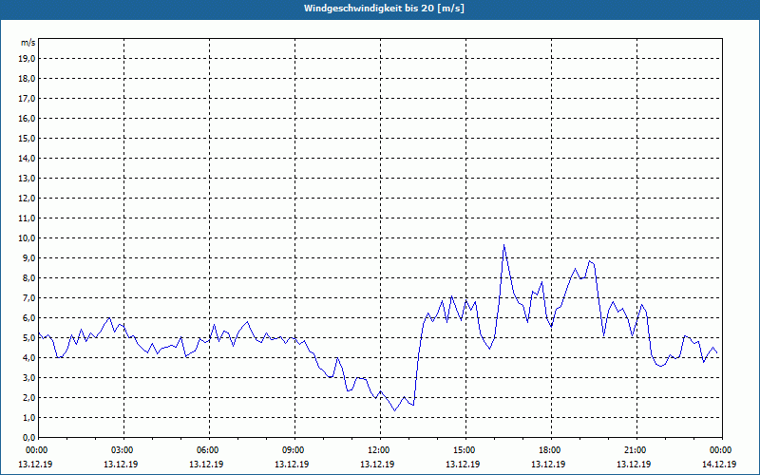Click the highest peak of the blue wind curve
760x475 pixels.
click(x=504, y=245)
